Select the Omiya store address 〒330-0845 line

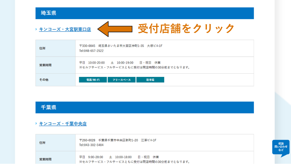(x=121, y=46)
